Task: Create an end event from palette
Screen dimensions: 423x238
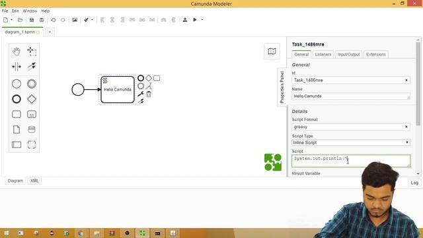Action: coord(17,99)
